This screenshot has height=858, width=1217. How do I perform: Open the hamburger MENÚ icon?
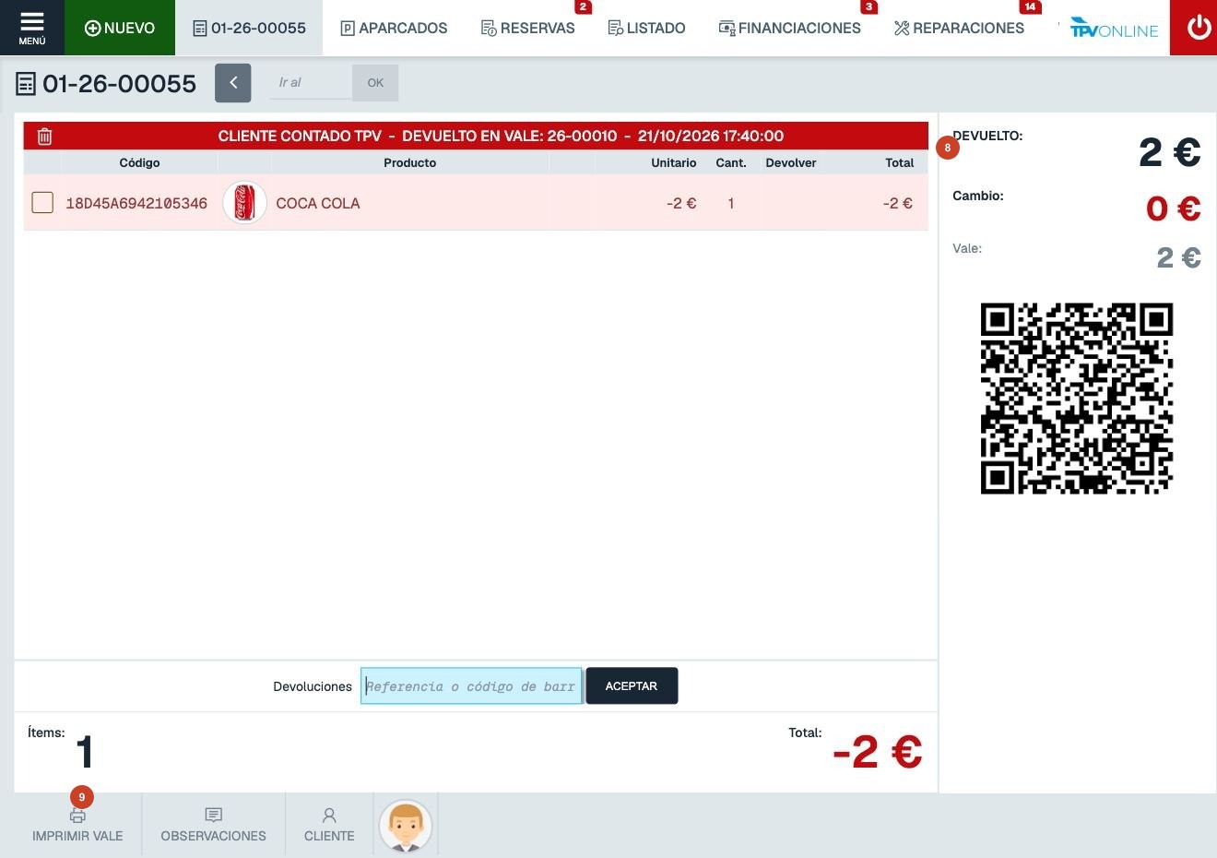(31, 28)
